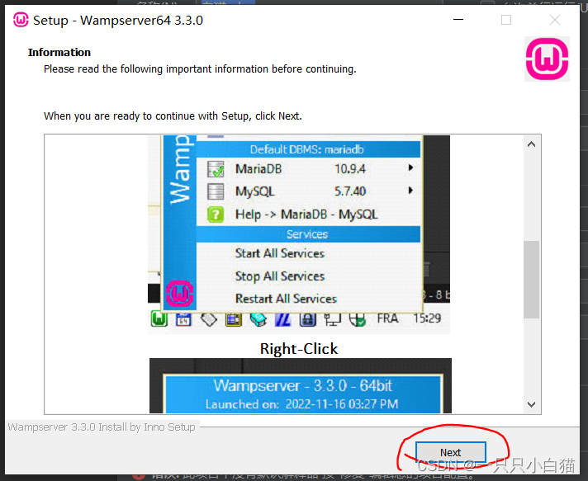This screenshot has width=588, height=481.
Task: Close the Wampserver Setup window
Action: click(555, 20)
